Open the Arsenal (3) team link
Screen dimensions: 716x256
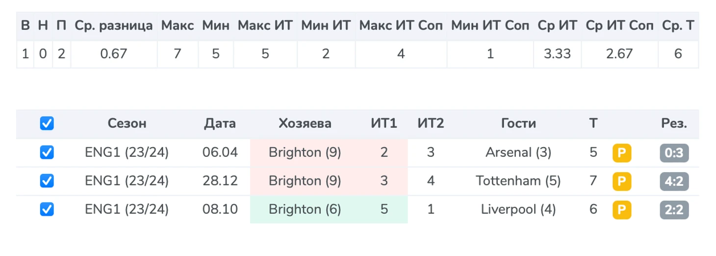pos(518,153)
